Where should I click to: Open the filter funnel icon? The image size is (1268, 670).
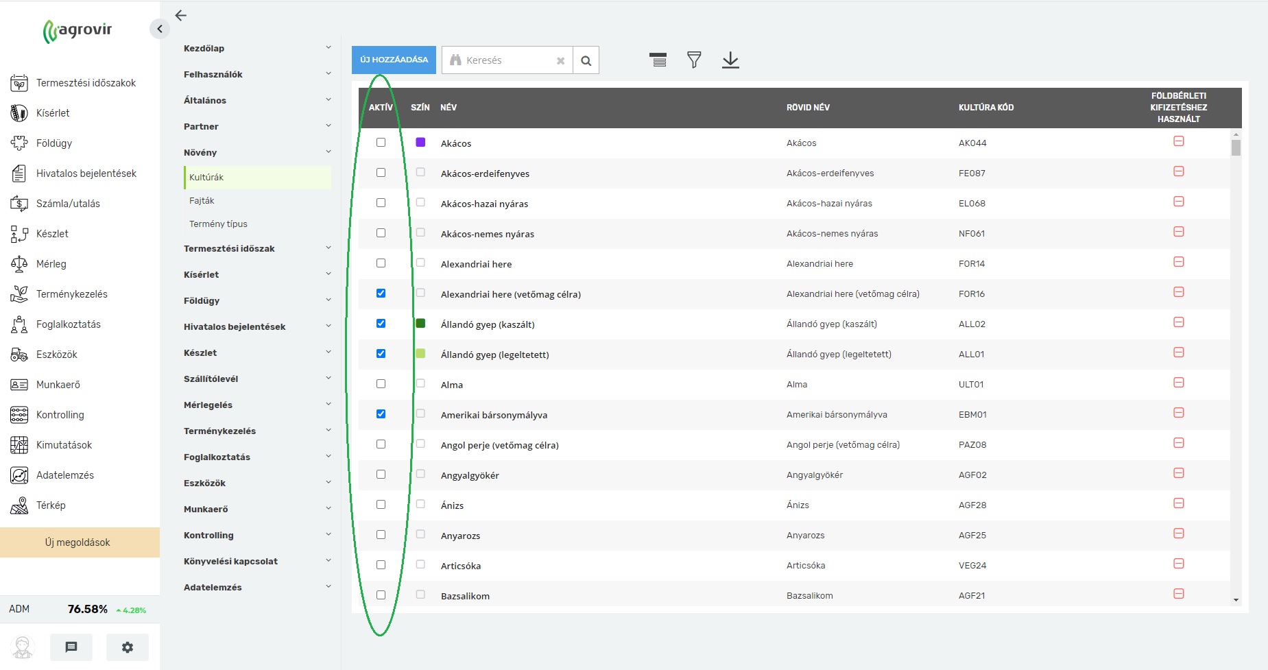[x=694, y=60]
